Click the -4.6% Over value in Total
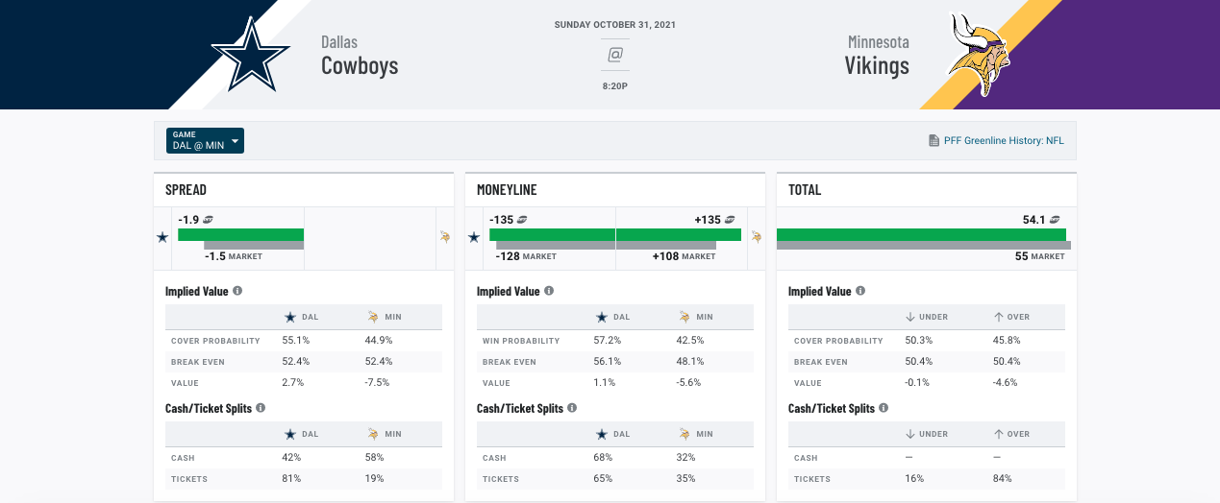Image resolution: width=1220 pixels, height=503 pixels. pyautogui.click(x=1005, y=382)
